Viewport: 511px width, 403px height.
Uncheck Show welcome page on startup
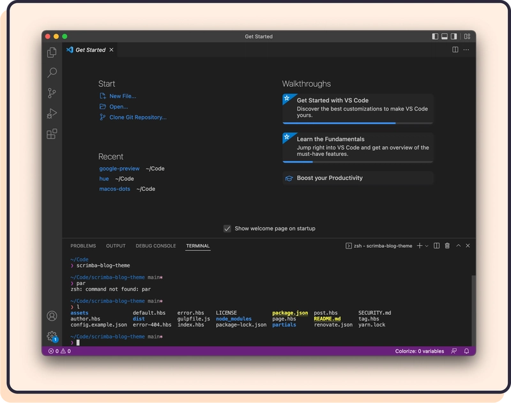(x=227, y=228)
